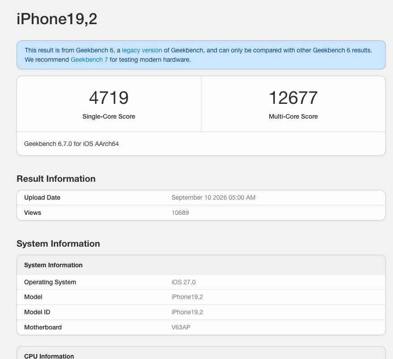Select the 'Model ID' row label
Image resolution: width=393 pixels, height=359 pixels.
click(37, 312)
